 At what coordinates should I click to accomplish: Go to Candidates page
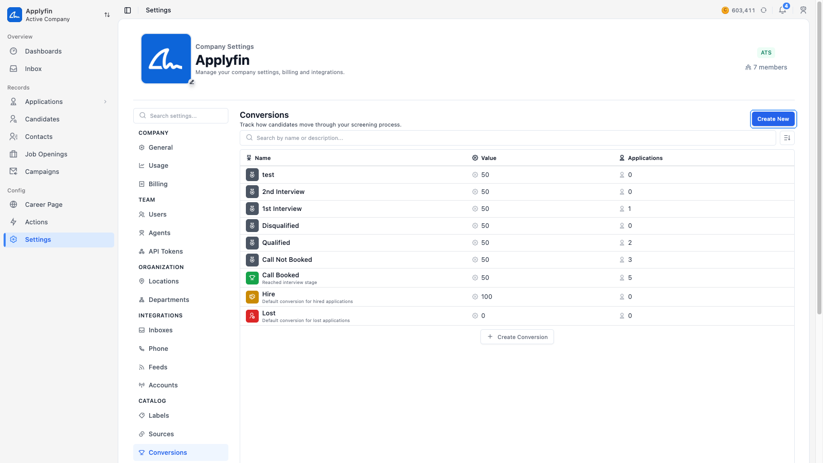(59, 119)
